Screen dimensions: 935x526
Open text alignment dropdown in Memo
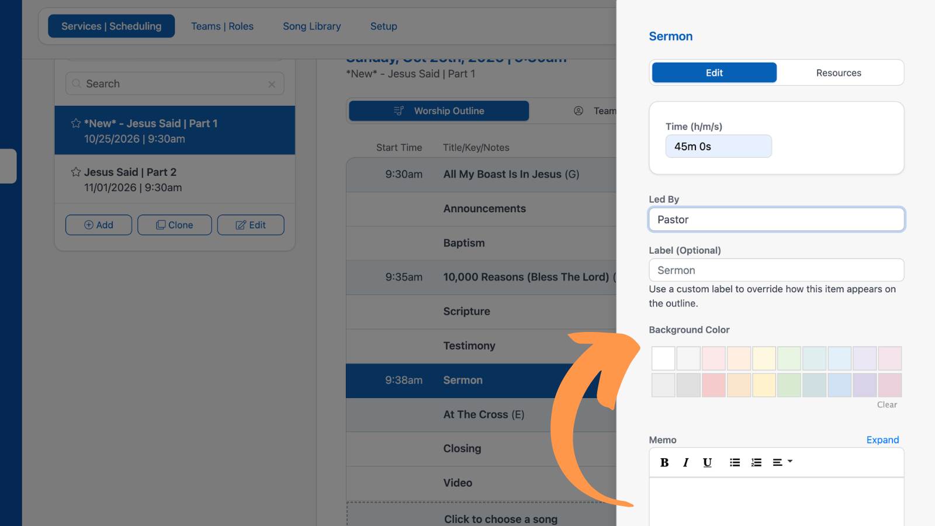[x=782, y=462]
